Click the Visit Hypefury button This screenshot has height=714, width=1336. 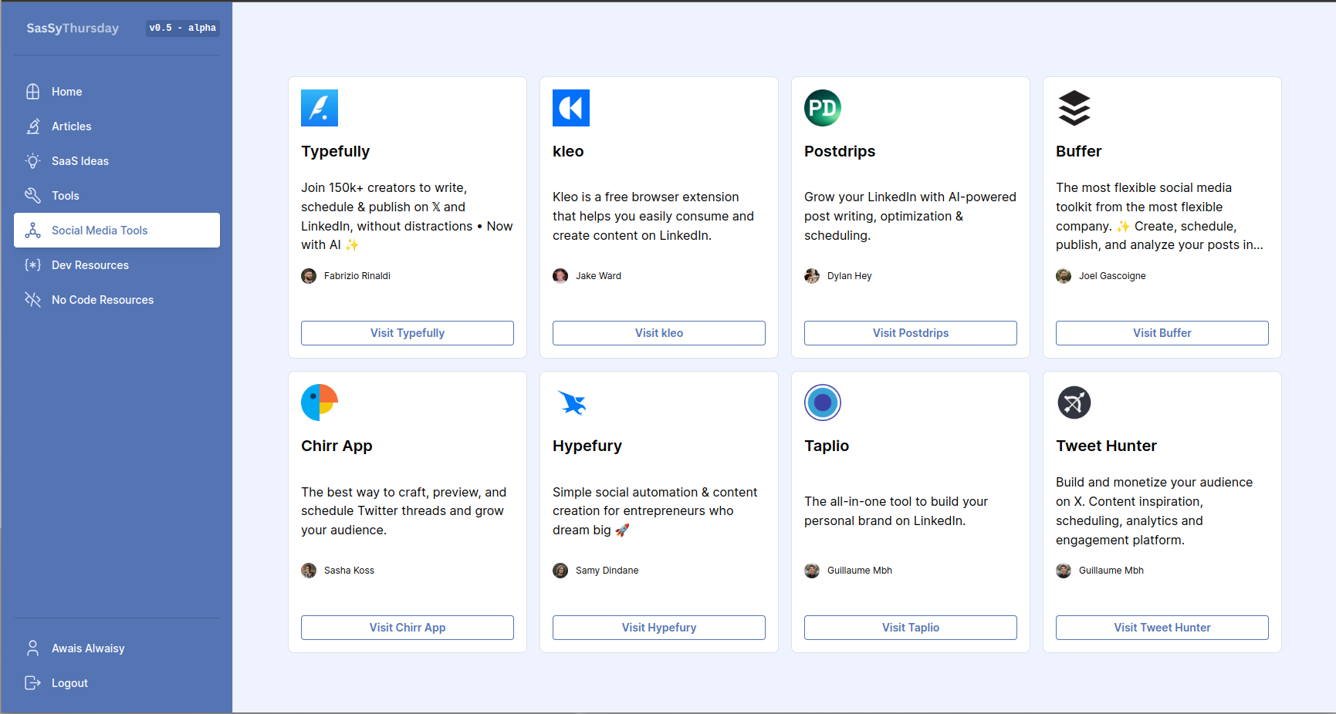[x=659, y=628]
